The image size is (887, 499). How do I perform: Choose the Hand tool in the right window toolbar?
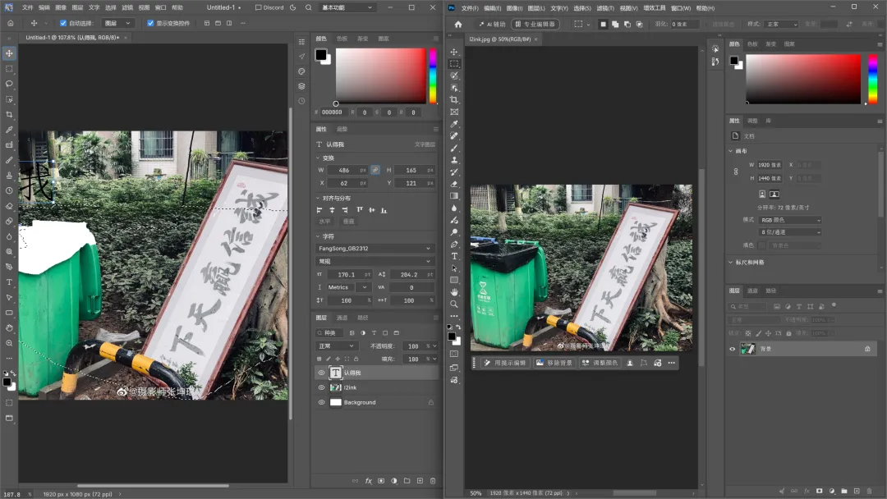454,292
